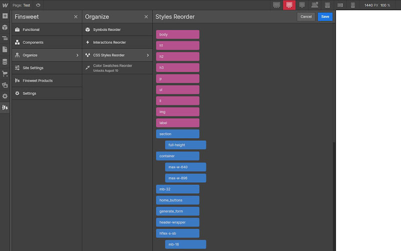Cancel the styles reorder
The image size is (401, 251).
306,17
